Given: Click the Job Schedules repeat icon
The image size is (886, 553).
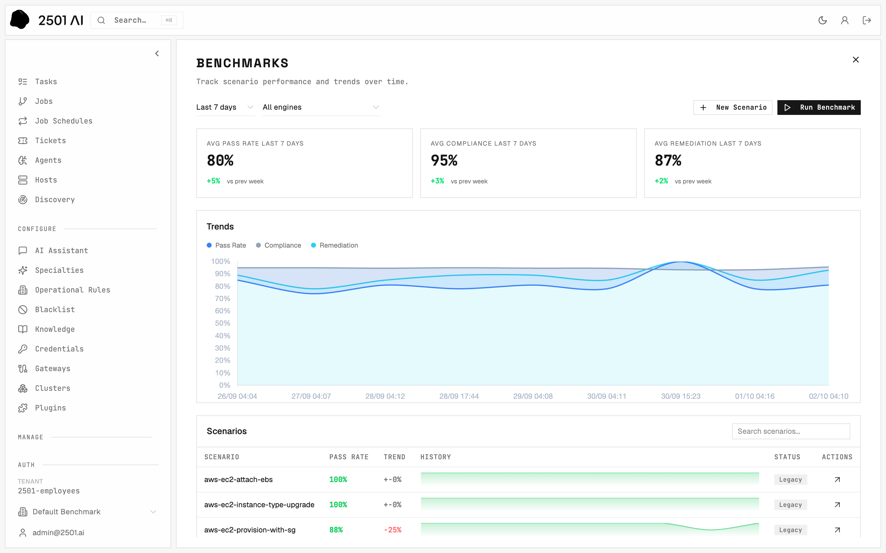Looking at the screenshot, I should tap(23, 121).
